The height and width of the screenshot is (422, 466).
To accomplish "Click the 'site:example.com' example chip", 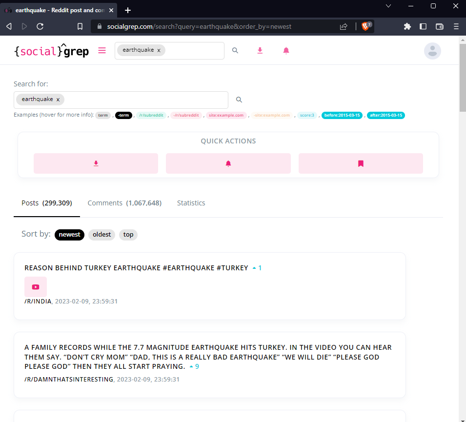I will pos(226,115).
